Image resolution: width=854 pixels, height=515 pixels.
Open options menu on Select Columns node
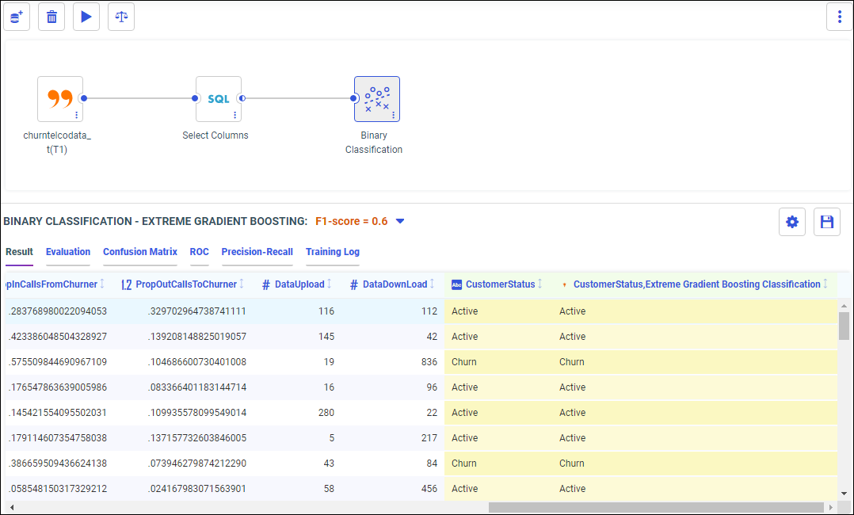[235, 115]
